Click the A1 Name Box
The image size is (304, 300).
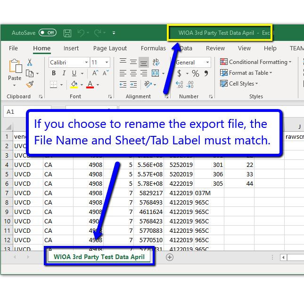(x=27, y=111)
